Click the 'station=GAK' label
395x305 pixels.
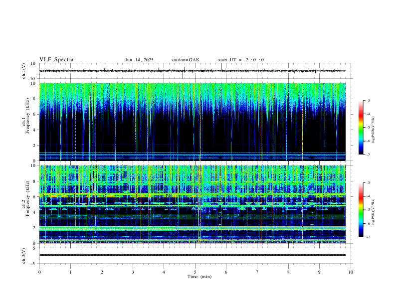click(x=185, y=60)
